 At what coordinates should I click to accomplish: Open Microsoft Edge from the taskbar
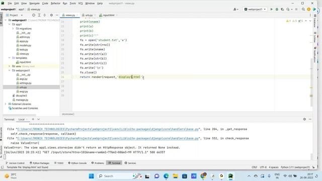(166, 176)
